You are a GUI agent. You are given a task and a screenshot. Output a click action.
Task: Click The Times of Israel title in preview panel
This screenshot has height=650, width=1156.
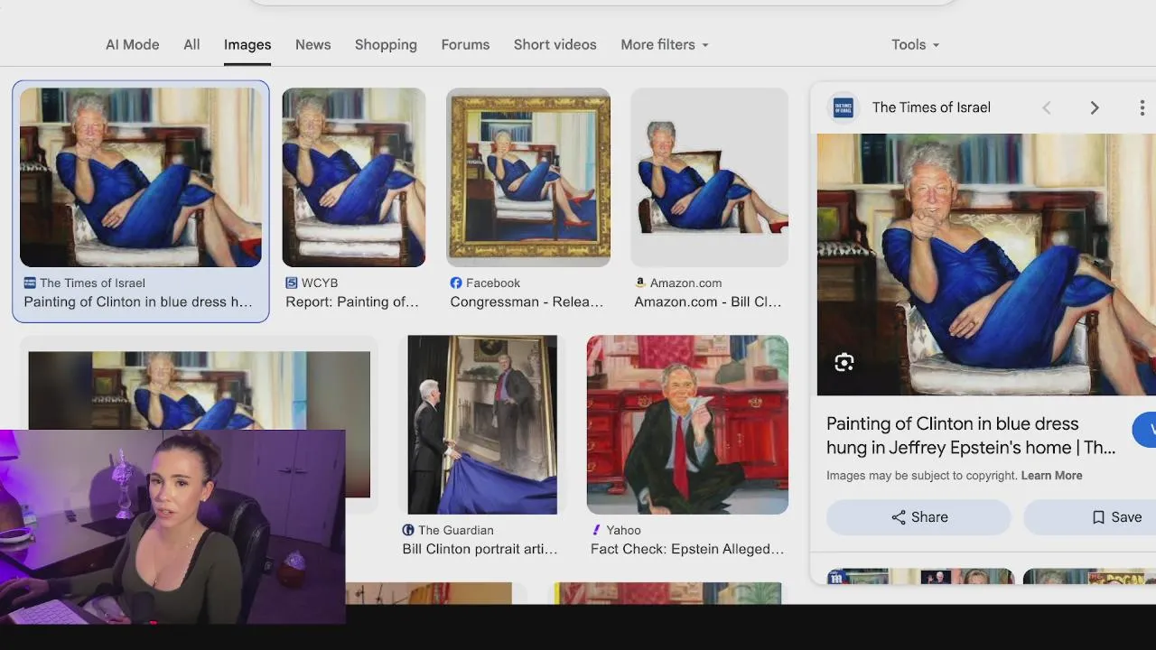931,107
